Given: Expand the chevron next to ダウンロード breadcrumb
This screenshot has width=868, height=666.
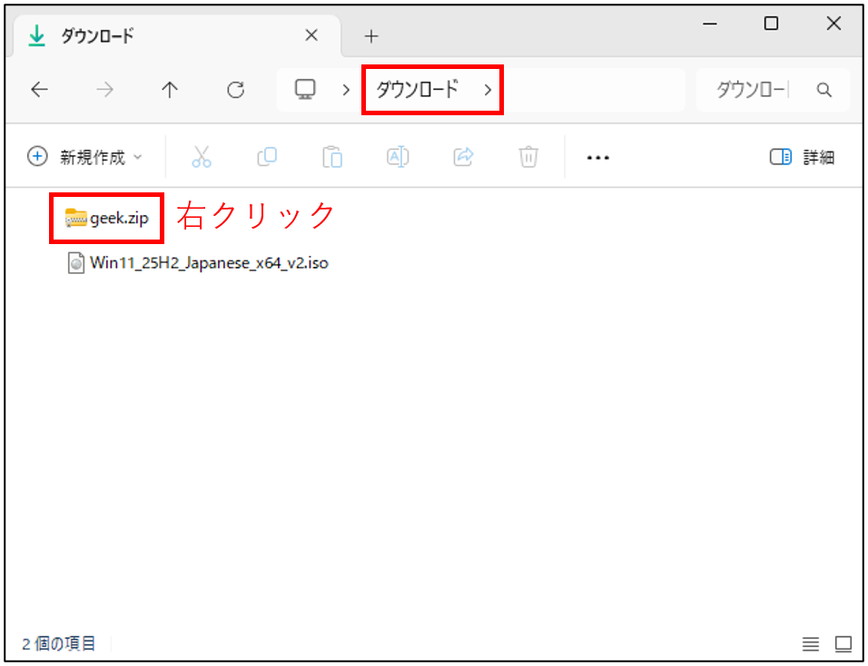Looking at the screenshot, I should (488, 90).
